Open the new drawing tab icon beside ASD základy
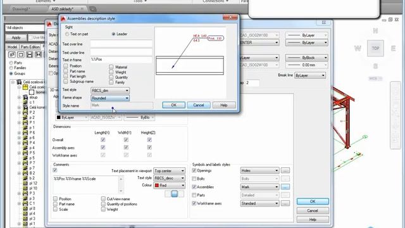405x228 pixels. coord(93,9)
